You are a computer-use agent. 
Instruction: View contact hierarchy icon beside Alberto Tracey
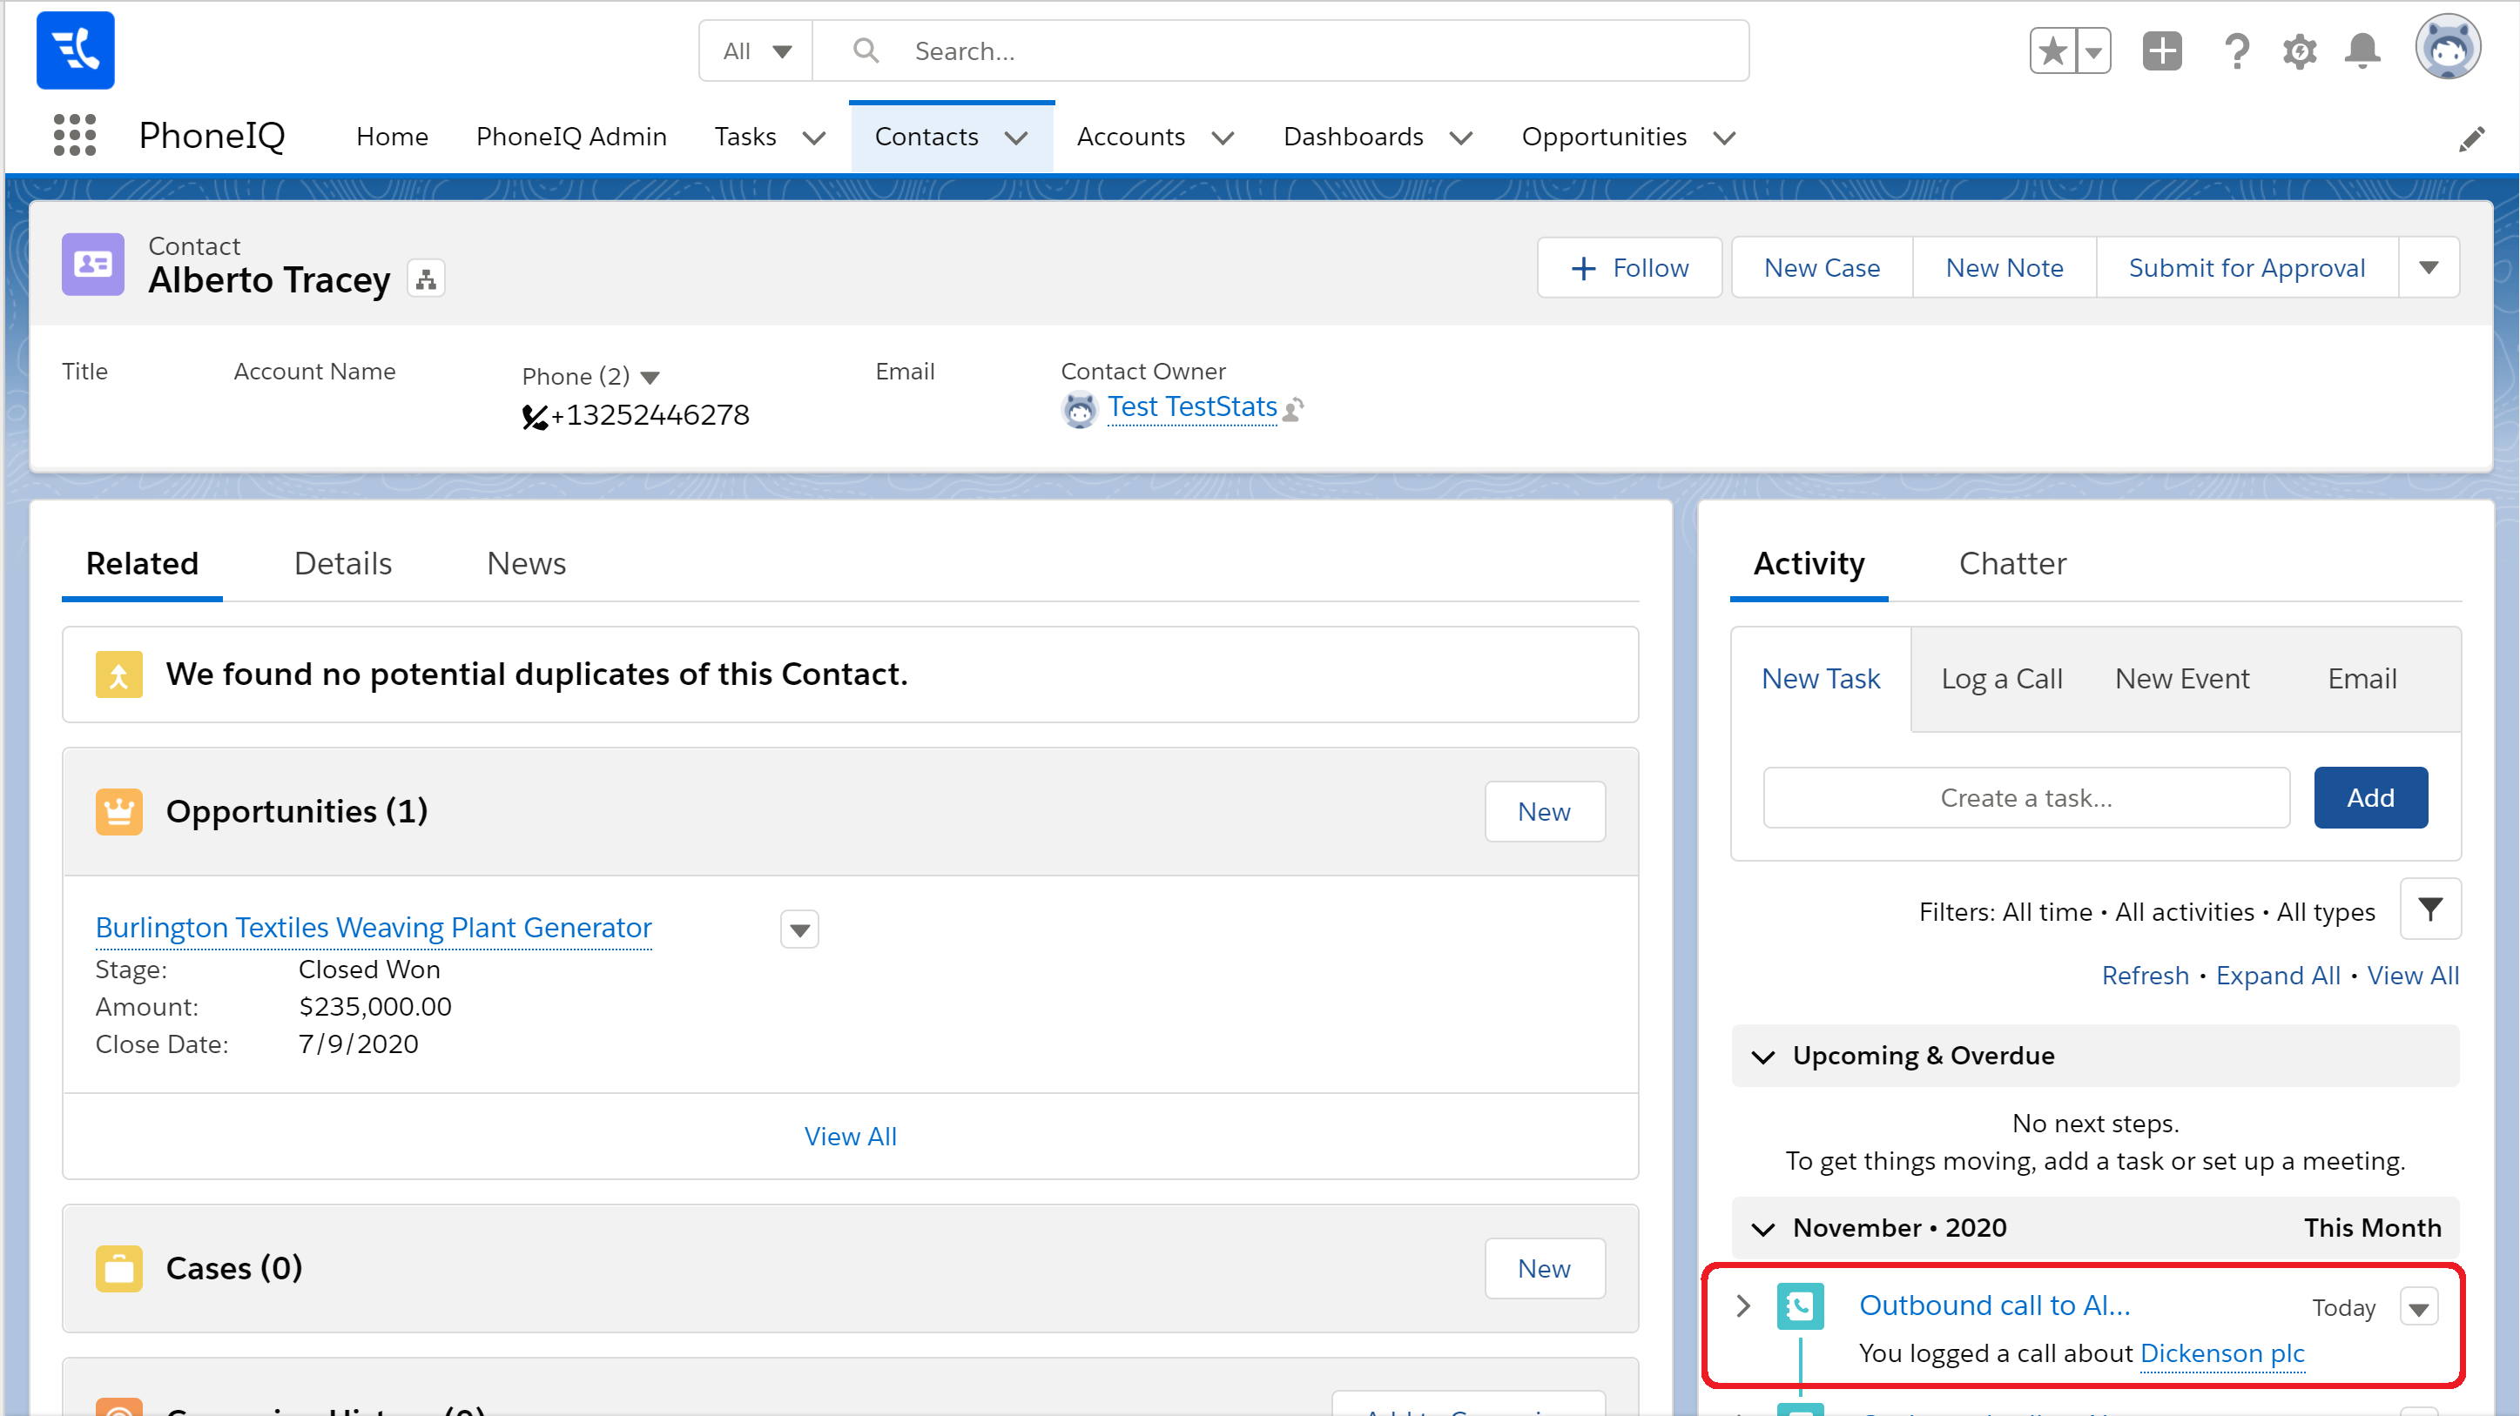pyautogui.click(x=426, y=279)
